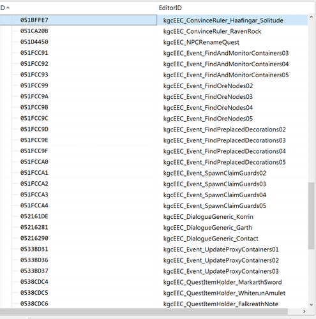The height and width of the screenshot is (319, 316).
Task: Select kgcEEC_QuestItemHolder_MarkarthSword entry
Action: coord(223,282)
